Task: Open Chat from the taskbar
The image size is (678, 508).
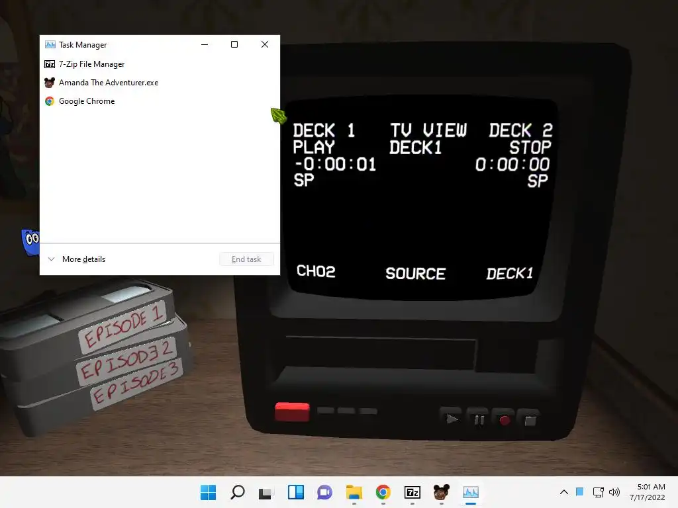Action: tap(324, 492)
